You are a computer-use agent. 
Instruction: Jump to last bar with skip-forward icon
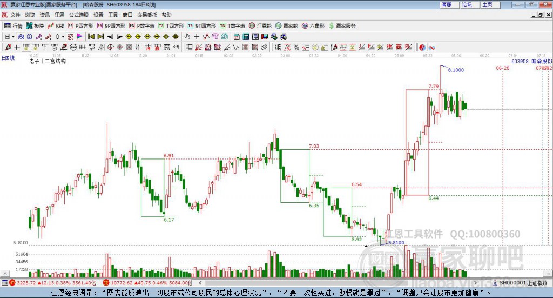100,37
